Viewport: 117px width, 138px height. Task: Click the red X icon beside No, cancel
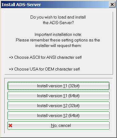click(x=10, y=126)
